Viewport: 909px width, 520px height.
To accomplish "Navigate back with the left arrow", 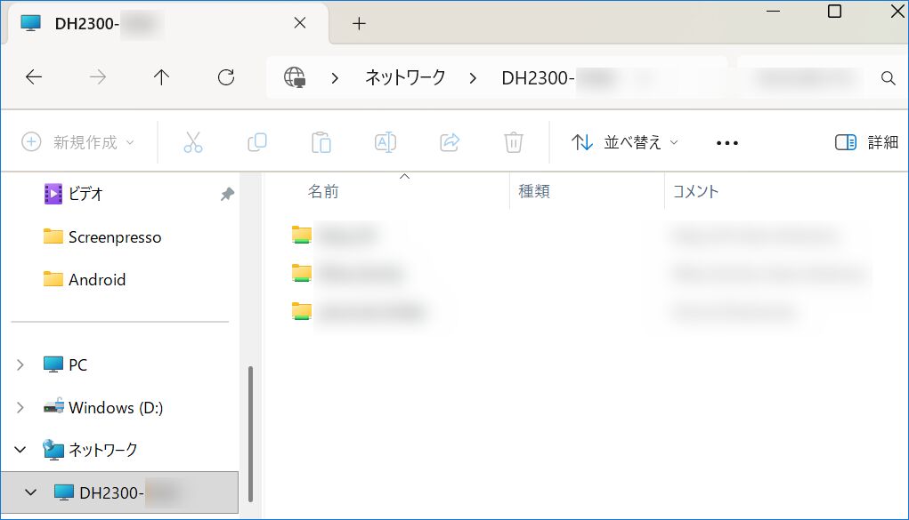I will click(x=34, y=77).
